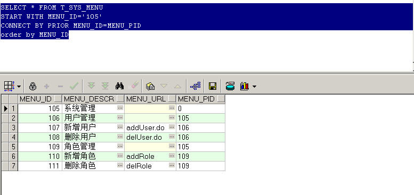Open the blue hierarchy tree icon
414x195 pixels.
click(x=196, y=86)
